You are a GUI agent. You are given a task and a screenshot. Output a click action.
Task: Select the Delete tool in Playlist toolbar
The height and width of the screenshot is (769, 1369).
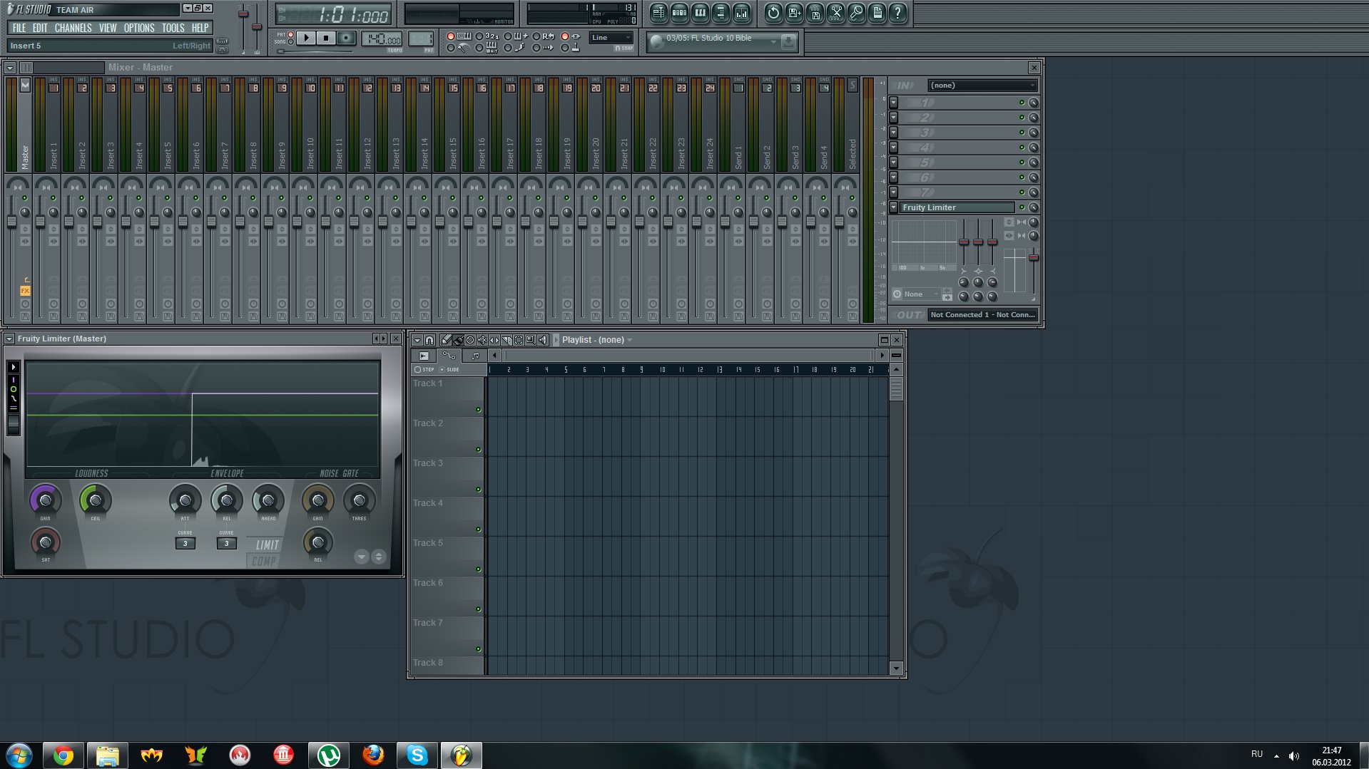click(x=470, y=340)
